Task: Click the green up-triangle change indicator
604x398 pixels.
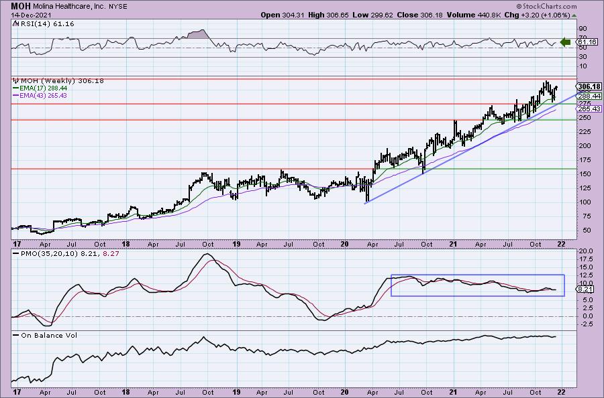Action: coord(574,15)
